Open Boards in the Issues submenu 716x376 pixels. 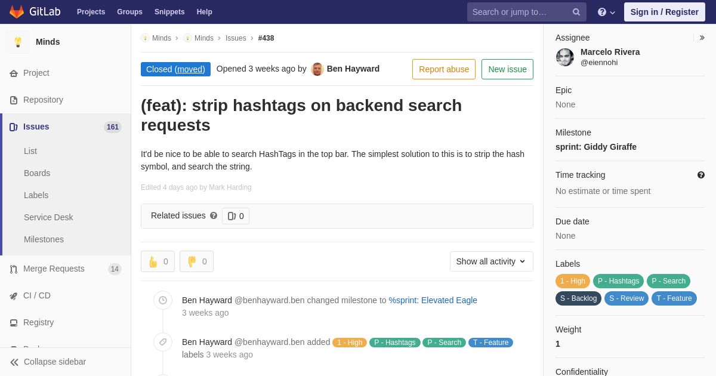click(x=37, y=173)
